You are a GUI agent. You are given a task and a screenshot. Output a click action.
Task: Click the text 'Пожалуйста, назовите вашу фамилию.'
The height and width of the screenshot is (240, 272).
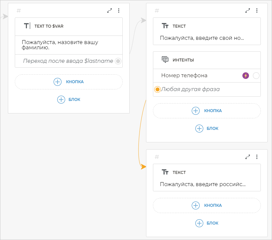pos(60,45)
